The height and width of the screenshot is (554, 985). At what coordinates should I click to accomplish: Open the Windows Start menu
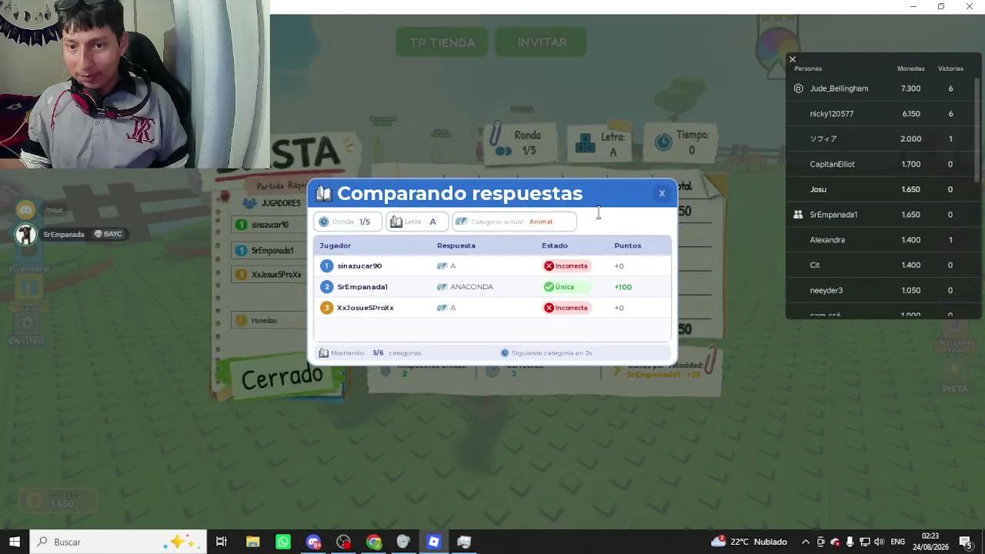[x=14, y=542]
